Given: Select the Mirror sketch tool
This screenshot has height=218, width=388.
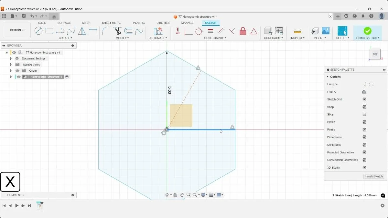Looking at the screenshot, I should click(82, 31).
